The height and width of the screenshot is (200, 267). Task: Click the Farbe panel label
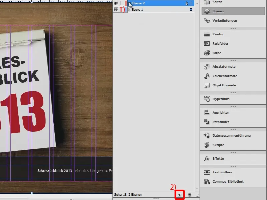[x=217, y=53]
